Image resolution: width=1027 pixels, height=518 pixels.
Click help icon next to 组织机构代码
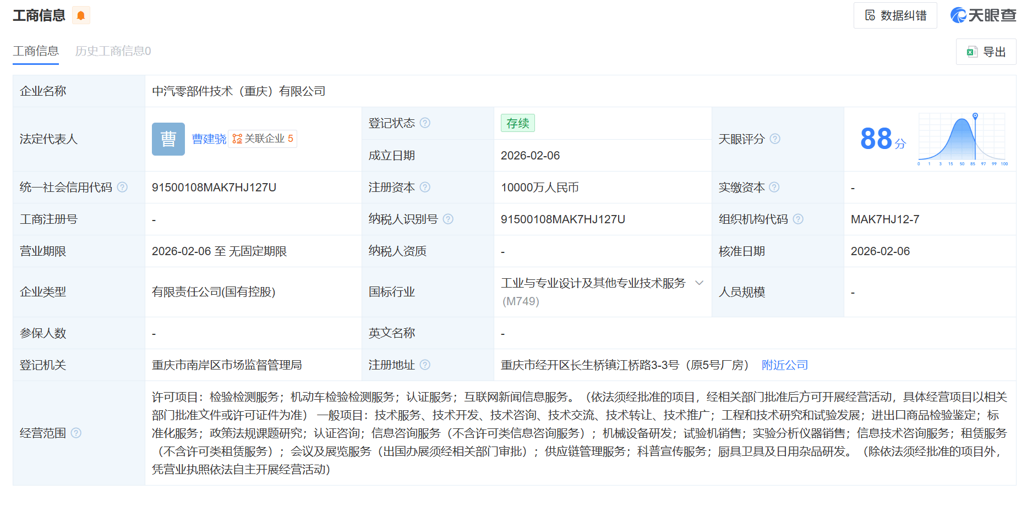798,219
